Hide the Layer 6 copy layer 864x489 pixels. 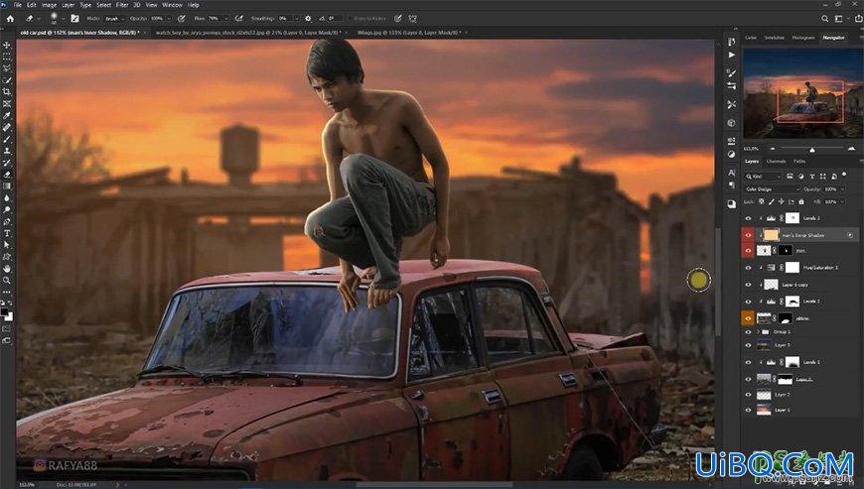[748, 285]
